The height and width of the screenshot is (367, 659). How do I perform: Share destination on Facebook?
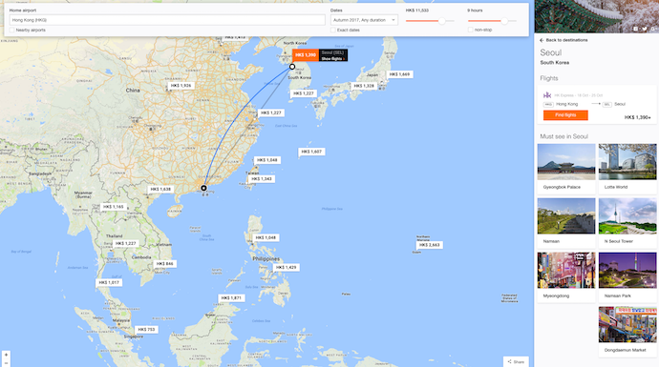(x=635, y=29)
